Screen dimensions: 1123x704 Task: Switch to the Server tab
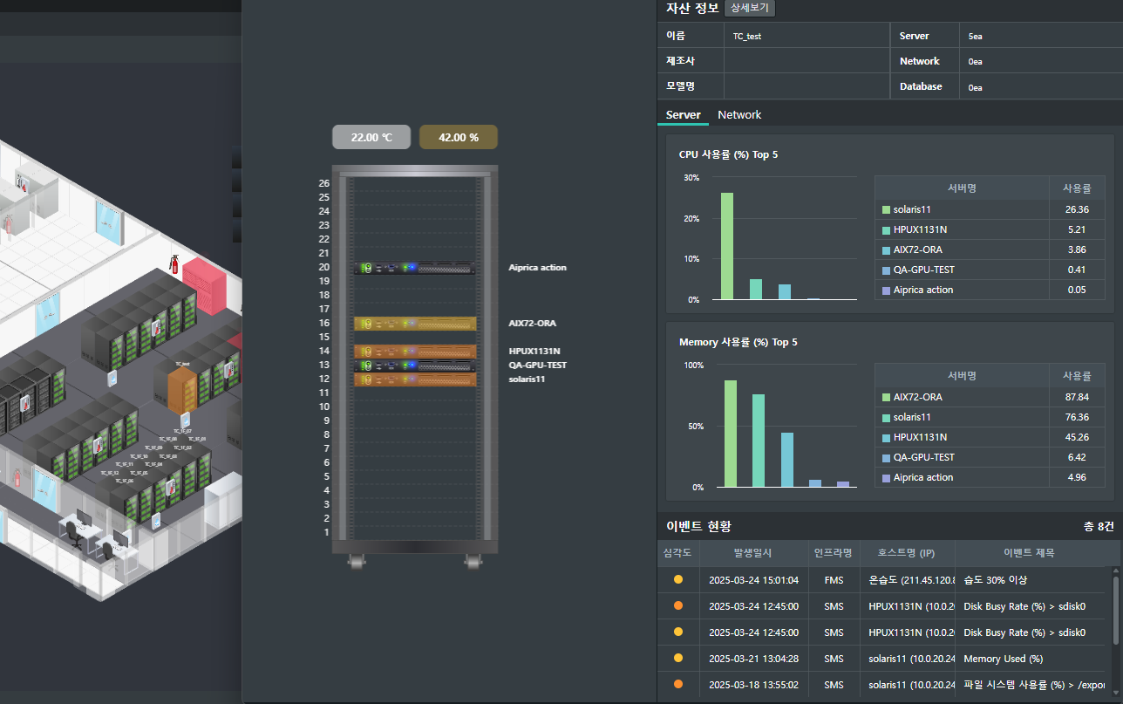click(x=683, y=115)
